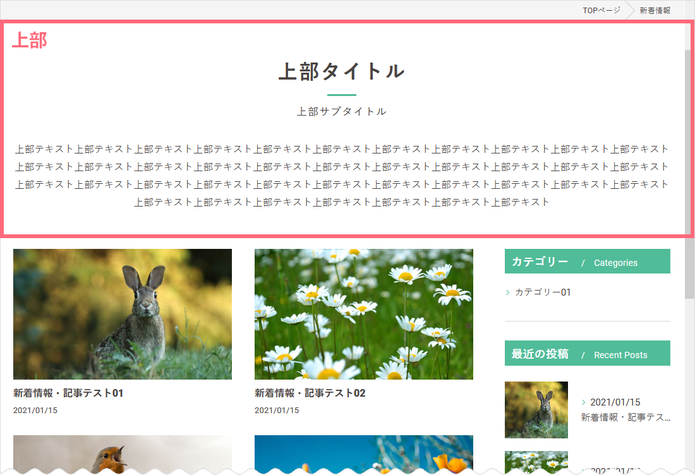This screenshot has height=475, width=695.
Task: Click the 新着情報 breadcrumb item
Action: pos(655,10)
